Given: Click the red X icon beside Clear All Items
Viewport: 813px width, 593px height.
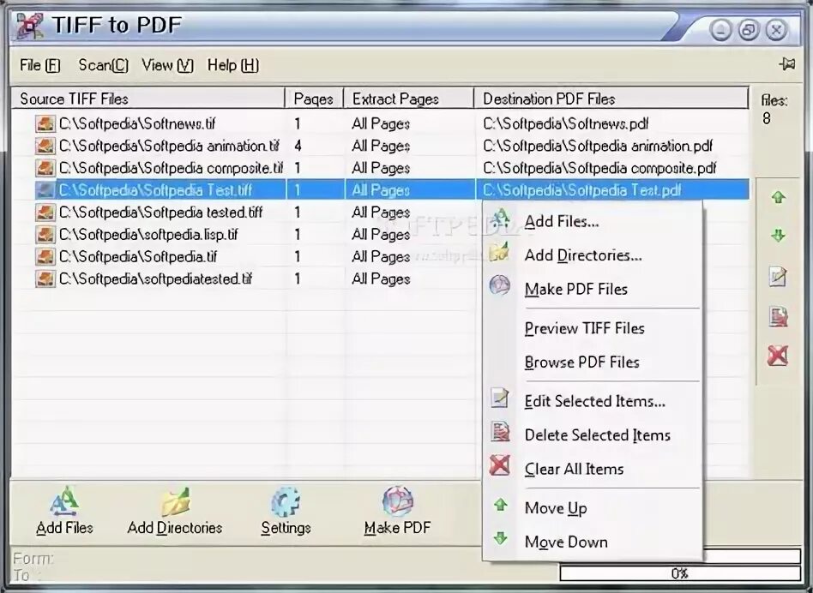Looking at the screenshot, I should tap(500, 465).
